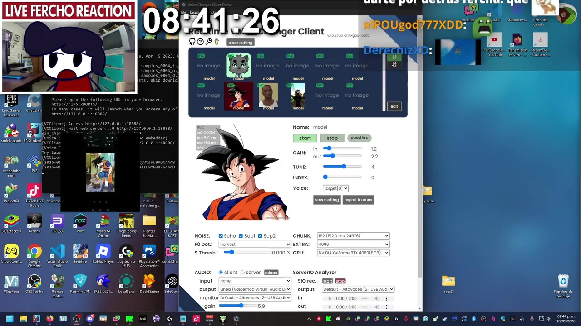Open Nox desktop shortcut
581x326 pixels.
[80, 225]
